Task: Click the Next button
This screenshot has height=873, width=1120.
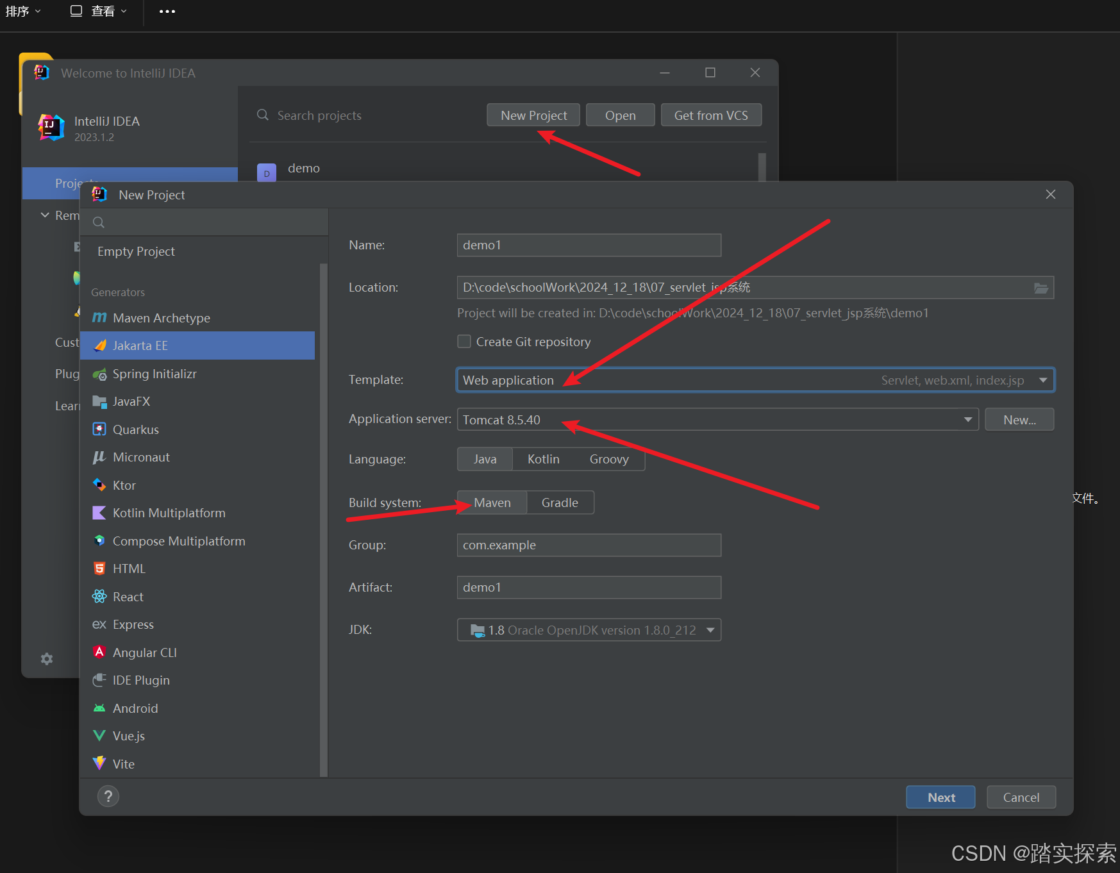Action: [940, 797]
